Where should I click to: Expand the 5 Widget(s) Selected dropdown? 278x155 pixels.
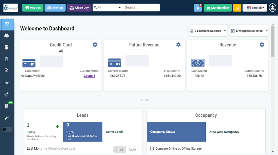tap(249, 31)
